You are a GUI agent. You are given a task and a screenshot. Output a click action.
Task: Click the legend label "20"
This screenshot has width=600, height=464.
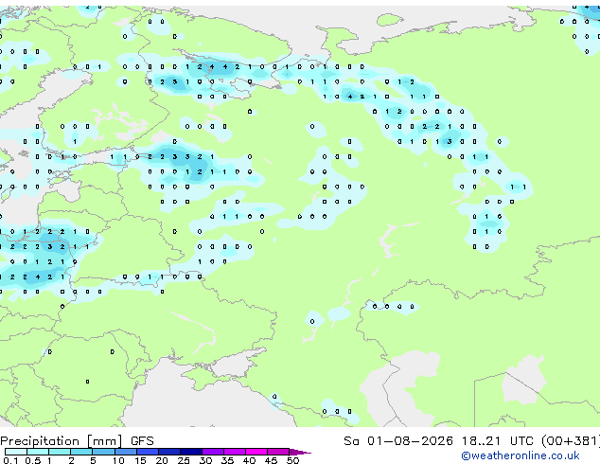click(x=162, y=460)
